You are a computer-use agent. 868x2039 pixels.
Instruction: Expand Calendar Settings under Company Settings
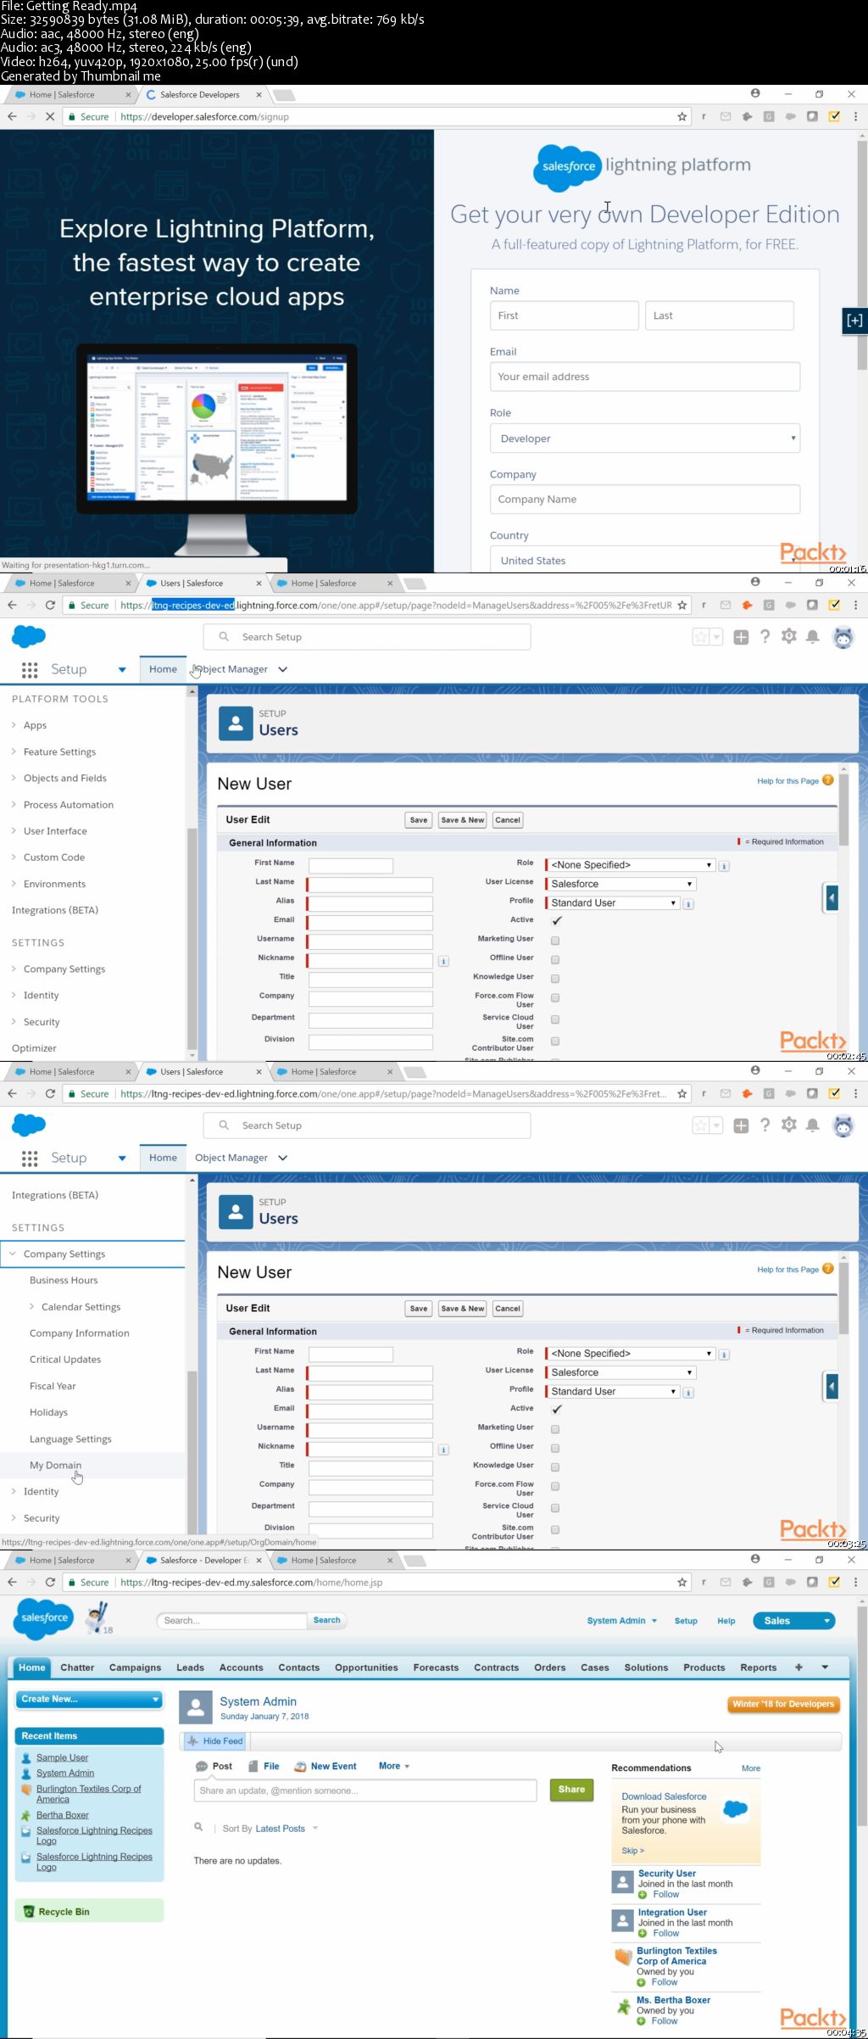(31, 1306)
